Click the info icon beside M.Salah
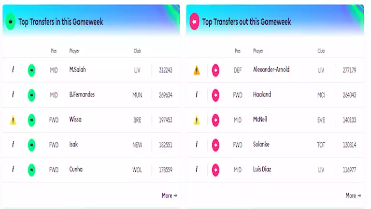 pyautogui.click(x=13, y=70)
